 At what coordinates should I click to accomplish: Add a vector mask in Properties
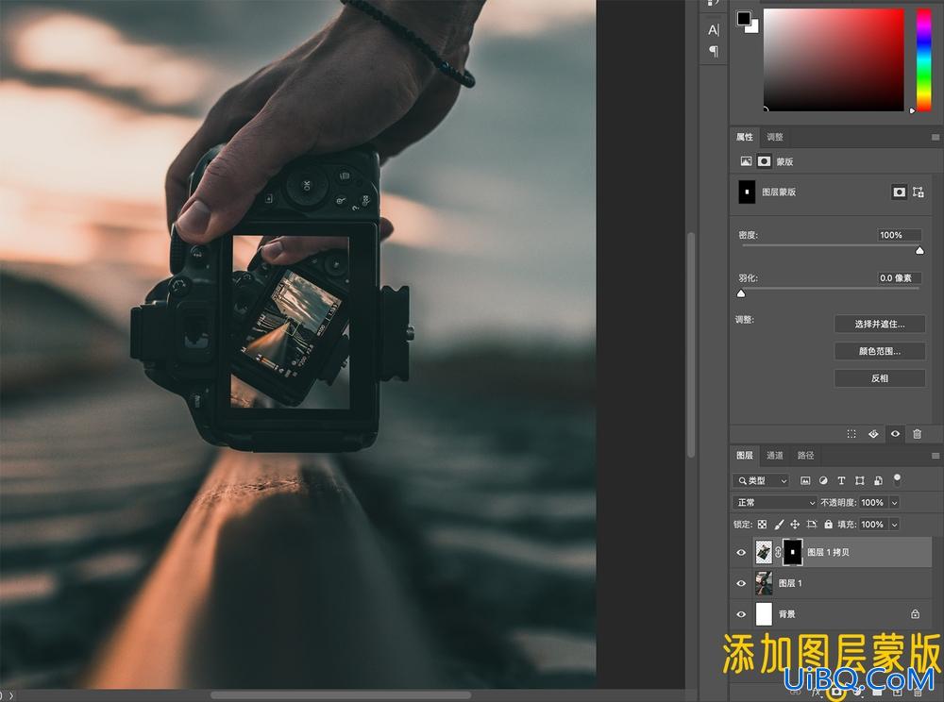coord(919,192)
